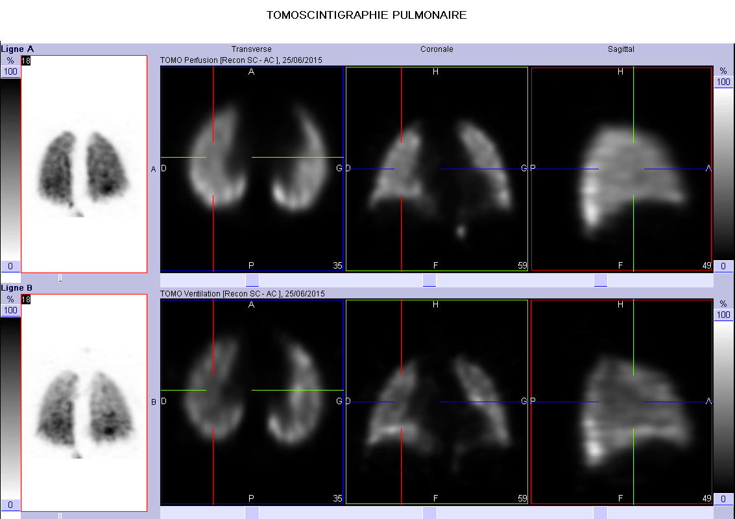735x519 pixels.
Task: Click slice number 49 in perfusion sagittal
Action: tap(707, 266)
